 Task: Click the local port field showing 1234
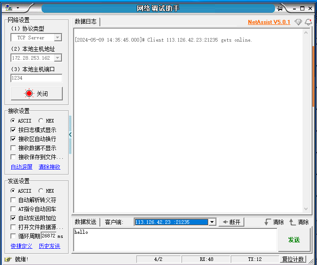37,78
